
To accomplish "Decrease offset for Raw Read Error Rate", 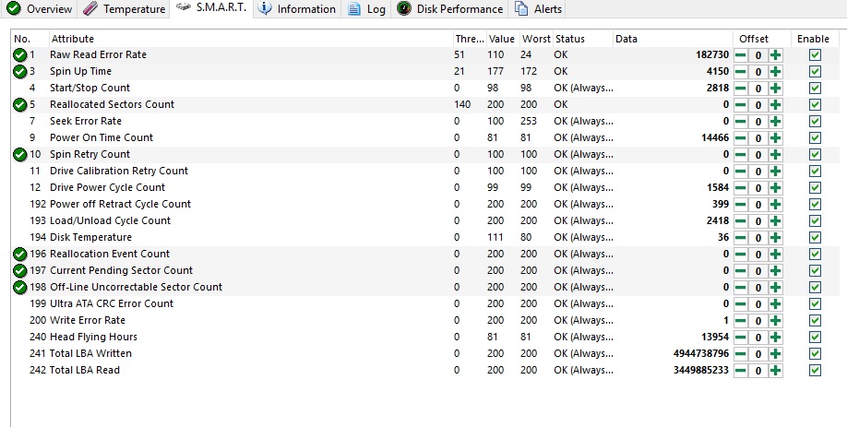I will click(741, 55).
